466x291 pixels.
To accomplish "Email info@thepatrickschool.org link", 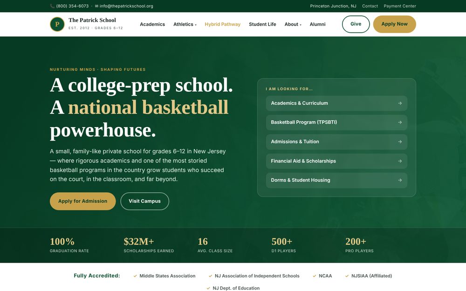I will tap(126, 6).
